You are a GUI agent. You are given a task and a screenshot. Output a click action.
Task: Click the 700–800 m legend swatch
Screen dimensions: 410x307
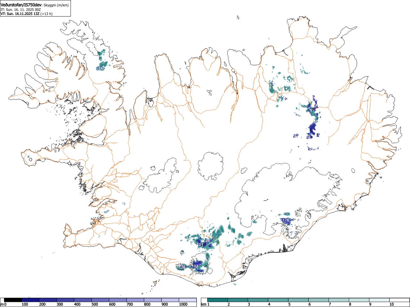coord(135,300)
